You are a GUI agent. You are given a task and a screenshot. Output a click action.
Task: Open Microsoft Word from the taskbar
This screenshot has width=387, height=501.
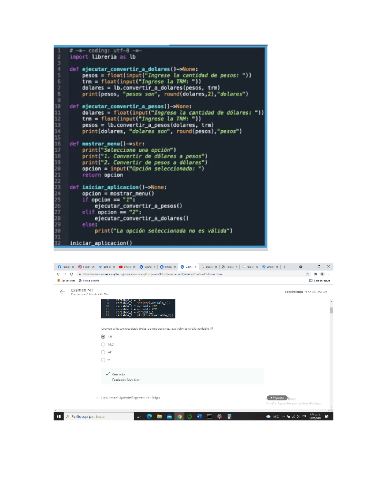pyautogui.click(x=199, y=416)
